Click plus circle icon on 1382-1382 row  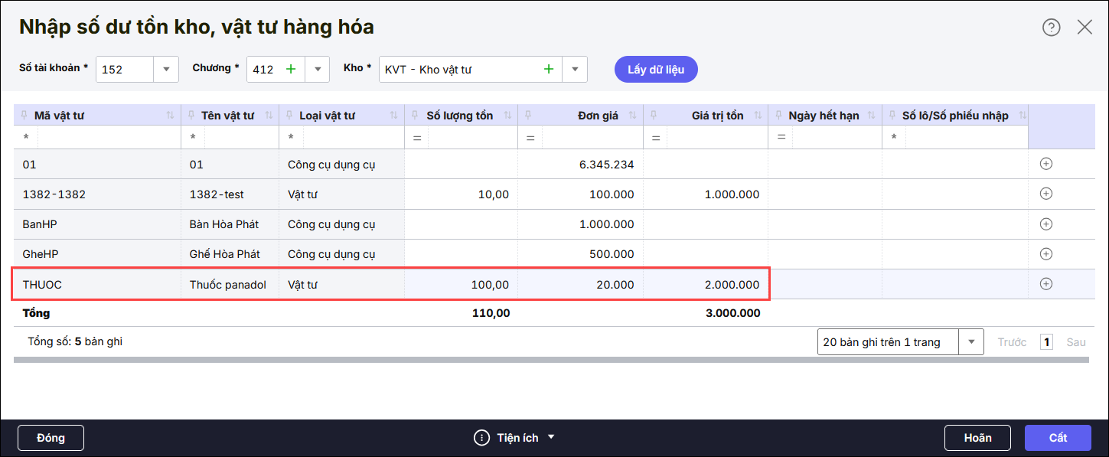[x=1046, y=194]
